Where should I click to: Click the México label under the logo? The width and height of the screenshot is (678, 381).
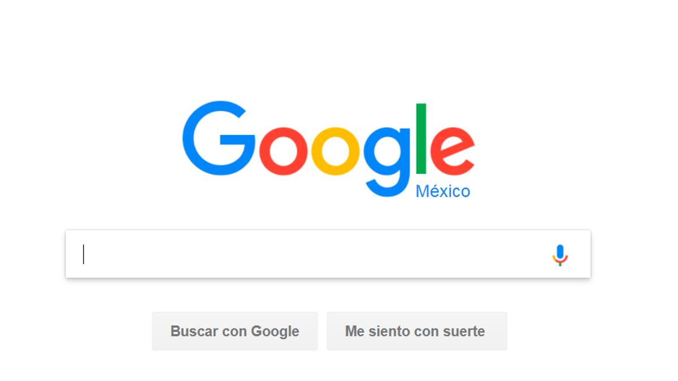pos(443,191)
